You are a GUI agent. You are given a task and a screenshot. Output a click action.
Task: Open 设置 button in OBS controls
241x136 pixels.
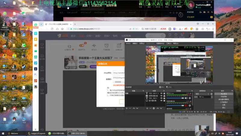click(224, 105)
